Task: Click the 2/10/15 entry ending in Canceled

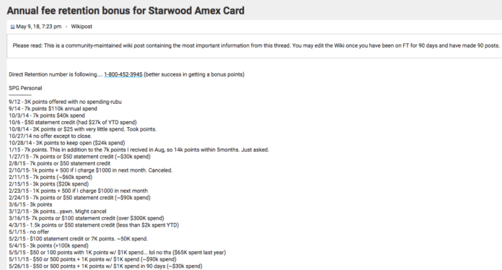Action: tap(91, 170)
